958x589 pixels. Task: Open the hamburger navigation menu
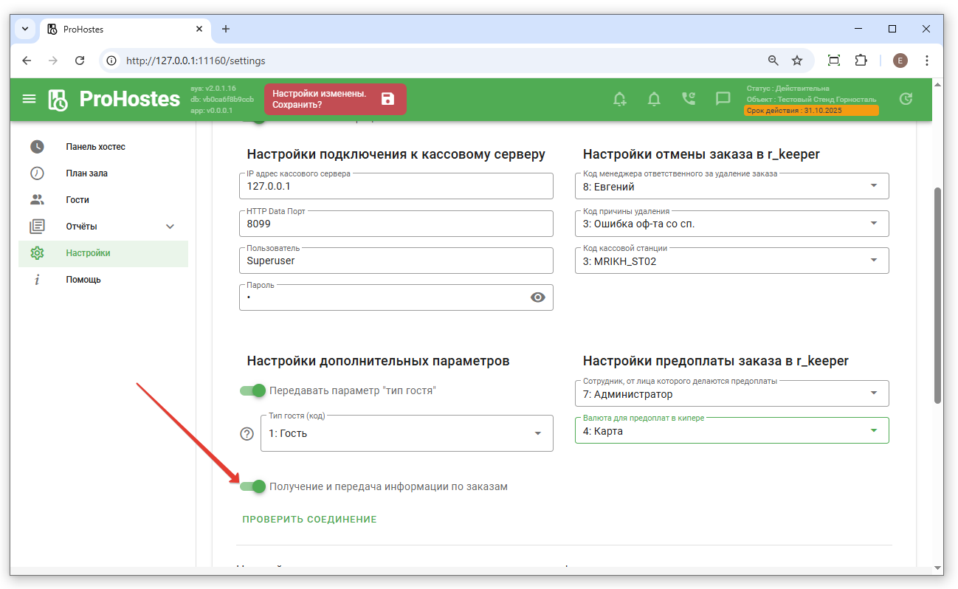29,99
